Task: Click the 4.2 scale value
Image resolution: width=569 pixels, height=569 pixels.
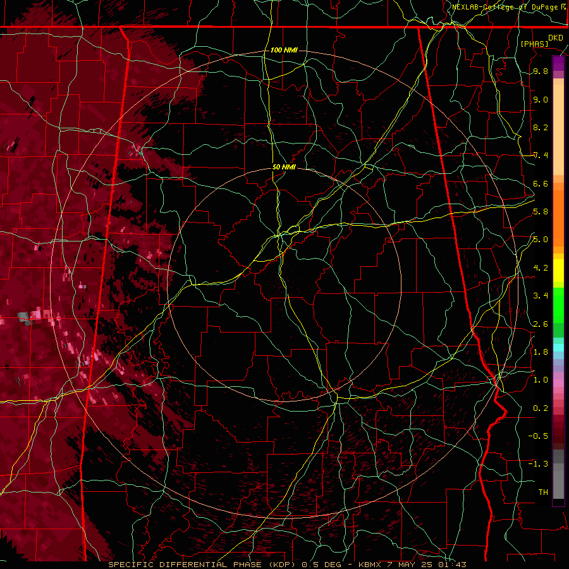Action: [541, 268]
